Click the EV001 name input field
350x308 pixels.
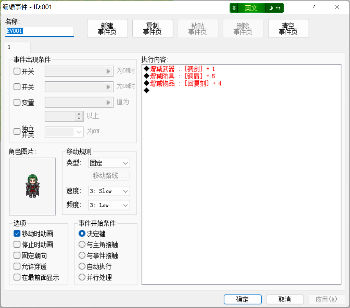tap(40, 31)
